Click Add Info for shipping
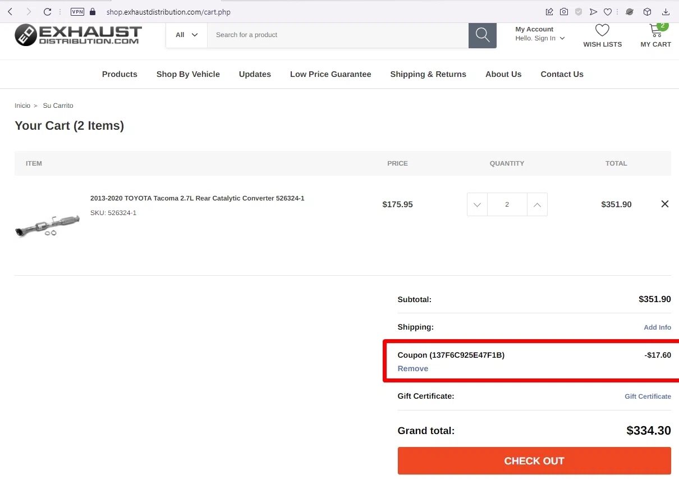This screenshot has width=679, height=479. (x=657, y=327)
